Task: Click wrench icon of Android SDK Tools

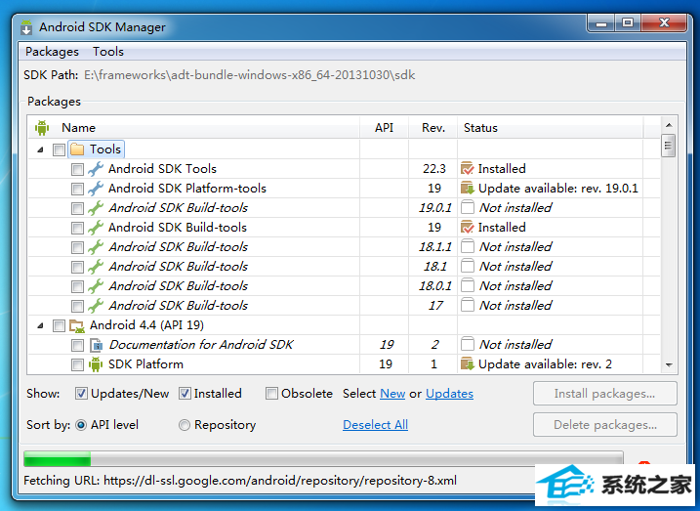Action: point(96,169)
